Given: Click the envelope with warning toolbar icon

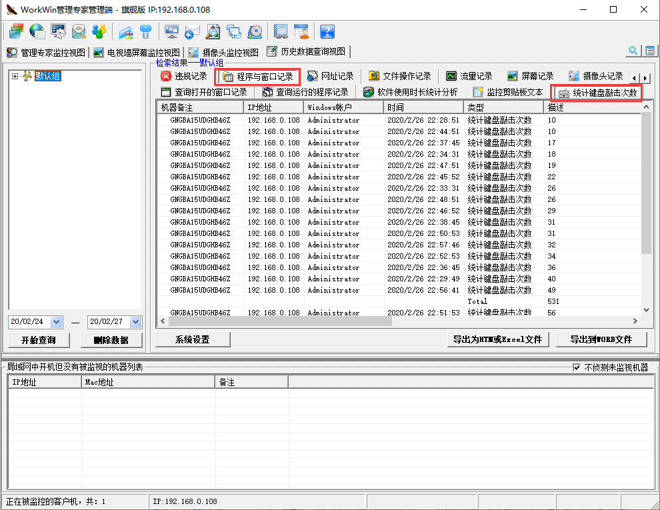Looking at the screenshot, I should pyautogui.click(x=79, y=31).
